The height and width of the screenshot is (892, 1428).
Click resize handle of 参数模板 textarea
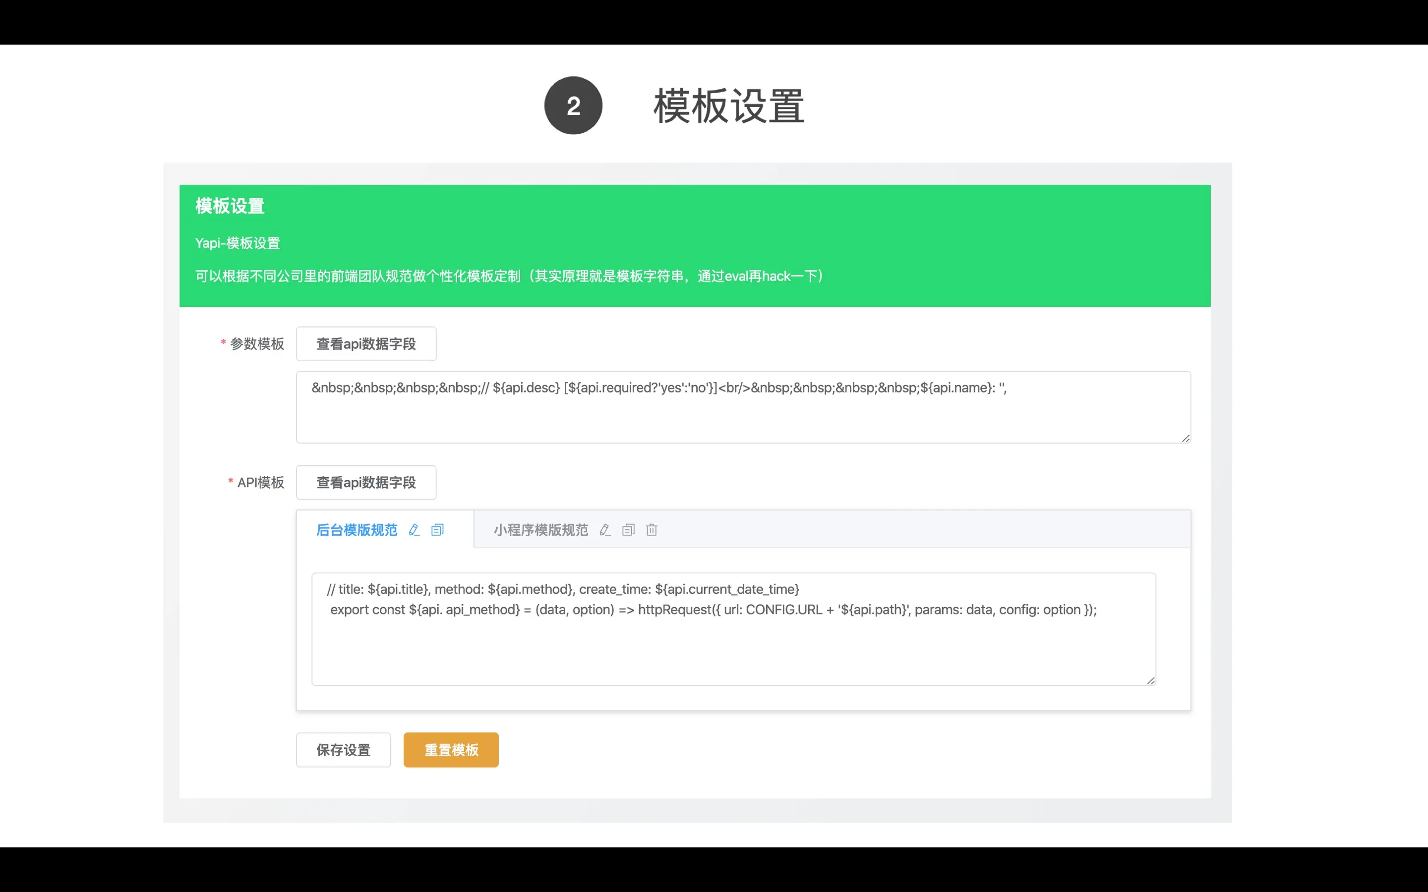click(1186, 438)
